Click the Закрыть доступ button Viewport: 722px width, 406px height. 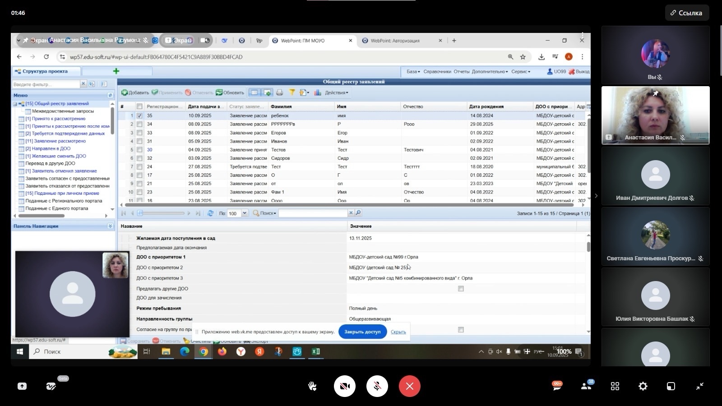pos(362,332)
